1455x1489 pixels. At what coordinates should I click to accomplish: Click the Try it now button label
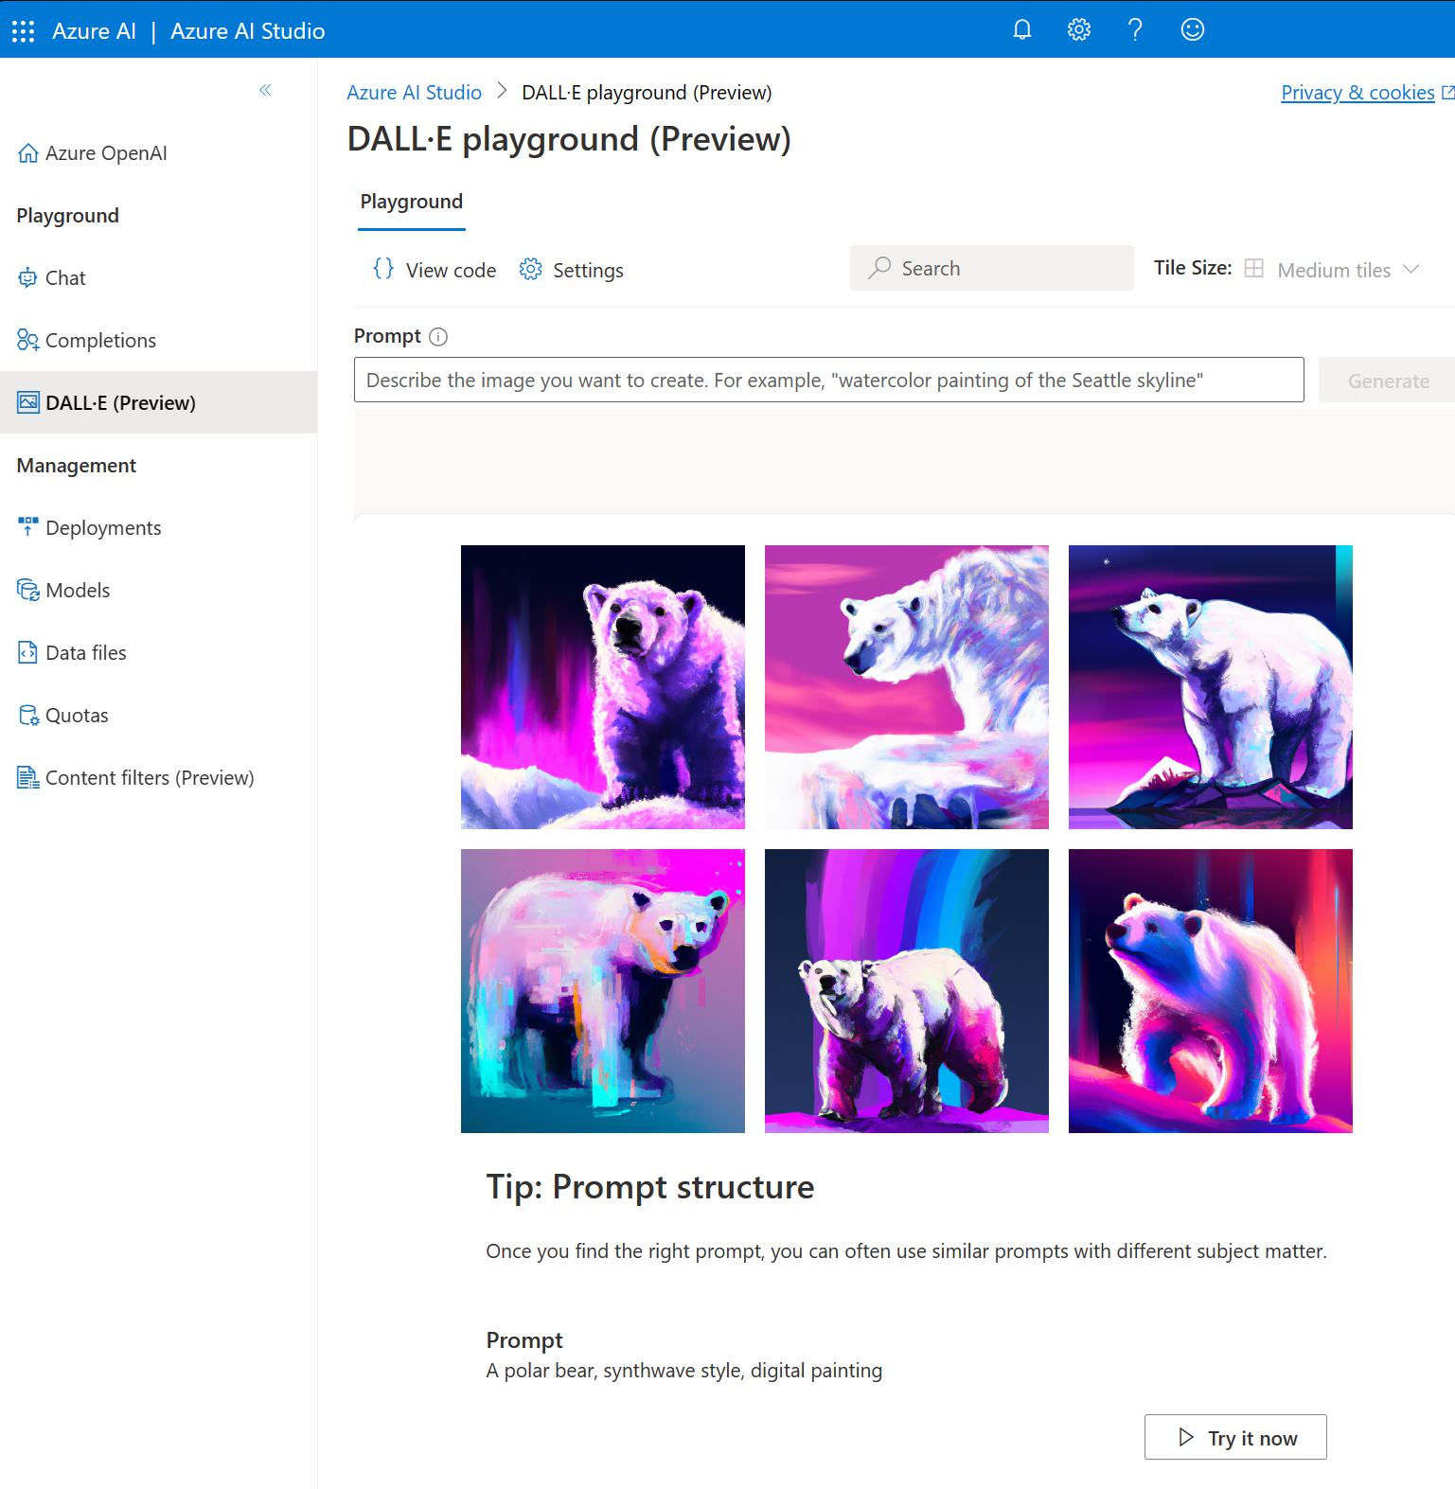(1252, 1439)
